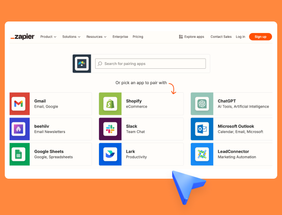Image resolution: width=282 pixels, height=215 pixels.
Task: Open the Explore apps link
Action: (x=192, y=37)
